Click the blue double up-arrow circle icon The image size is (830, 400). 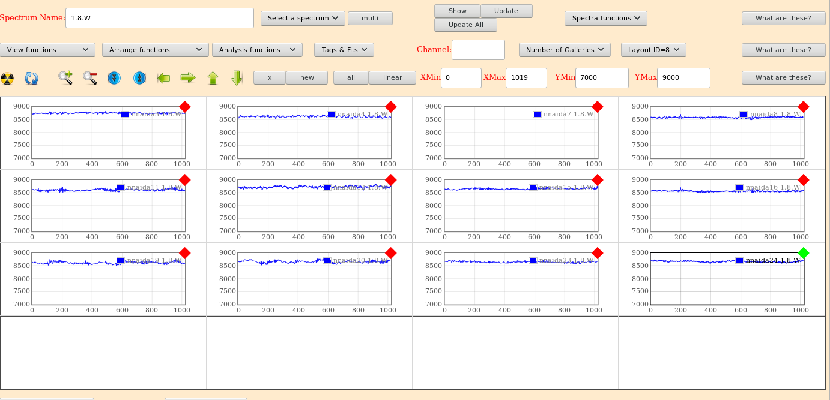pos(139,78)
